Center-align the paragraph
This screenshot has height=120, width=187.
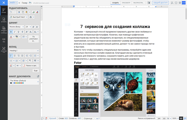15,55
